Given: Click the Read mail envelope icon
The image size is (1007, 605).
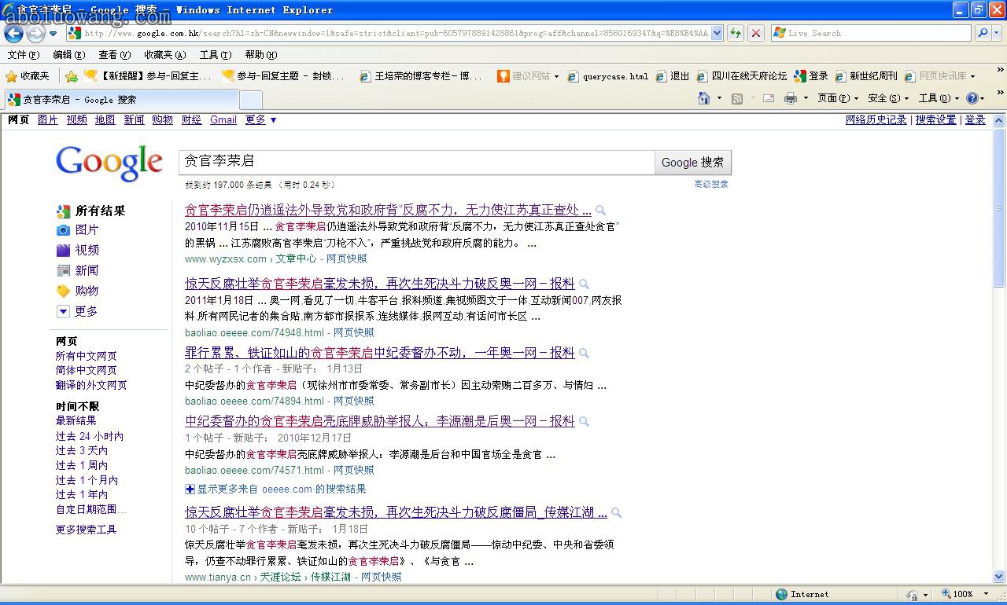Looking at the screenshot, I should (x=769, y=98).
